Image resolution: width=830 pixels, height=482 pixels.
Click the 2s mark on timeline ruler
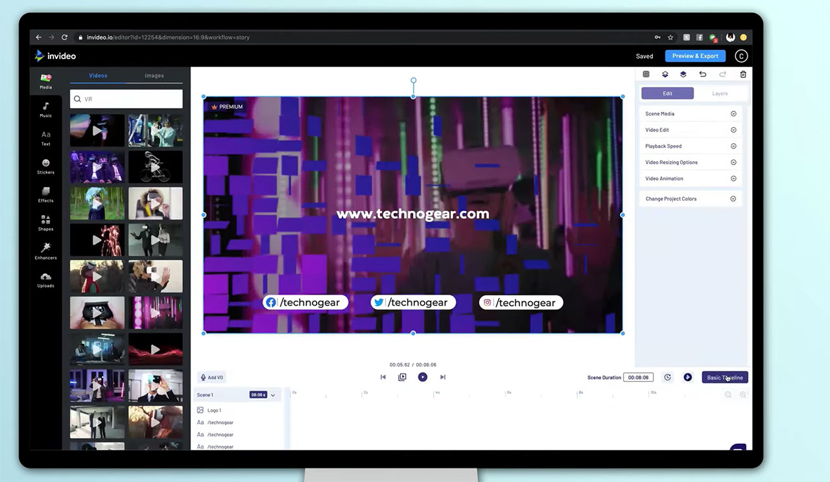[365, 393]
